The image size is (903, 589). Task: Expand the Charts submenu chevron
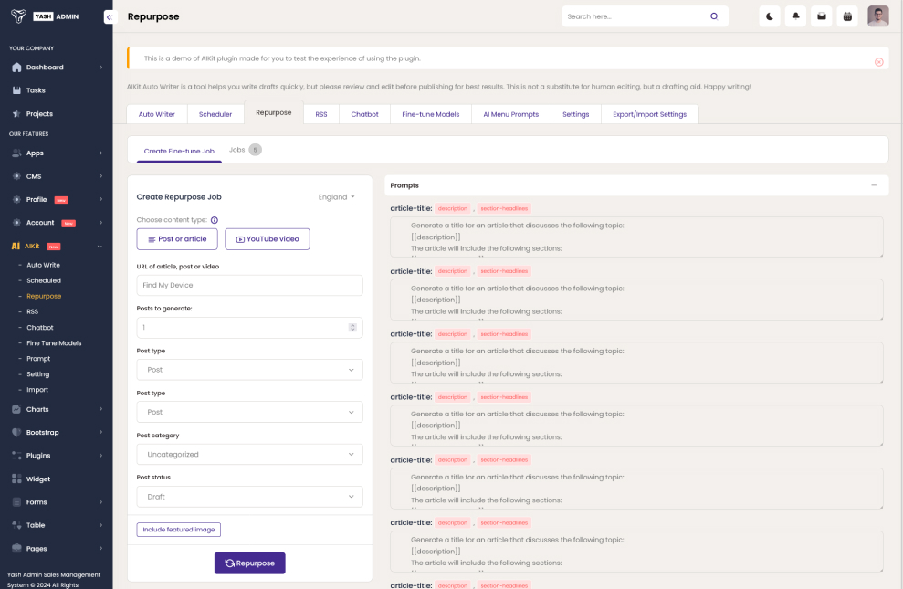[x=100, y=409]
